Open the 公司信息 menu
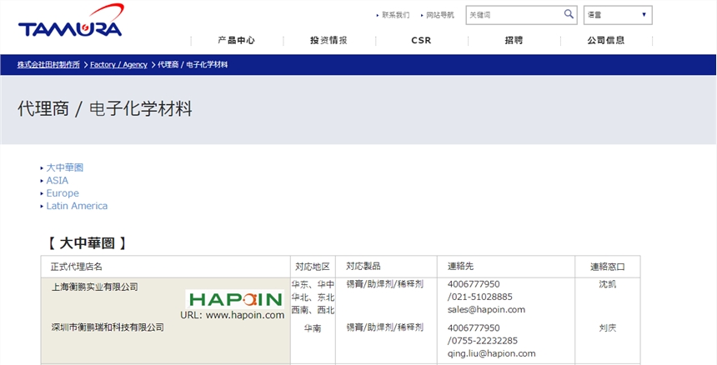 (x=606, y=40)
